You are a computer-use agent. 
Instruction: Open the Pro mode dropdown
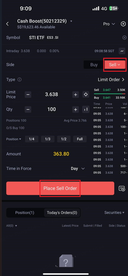coord(109,24)
